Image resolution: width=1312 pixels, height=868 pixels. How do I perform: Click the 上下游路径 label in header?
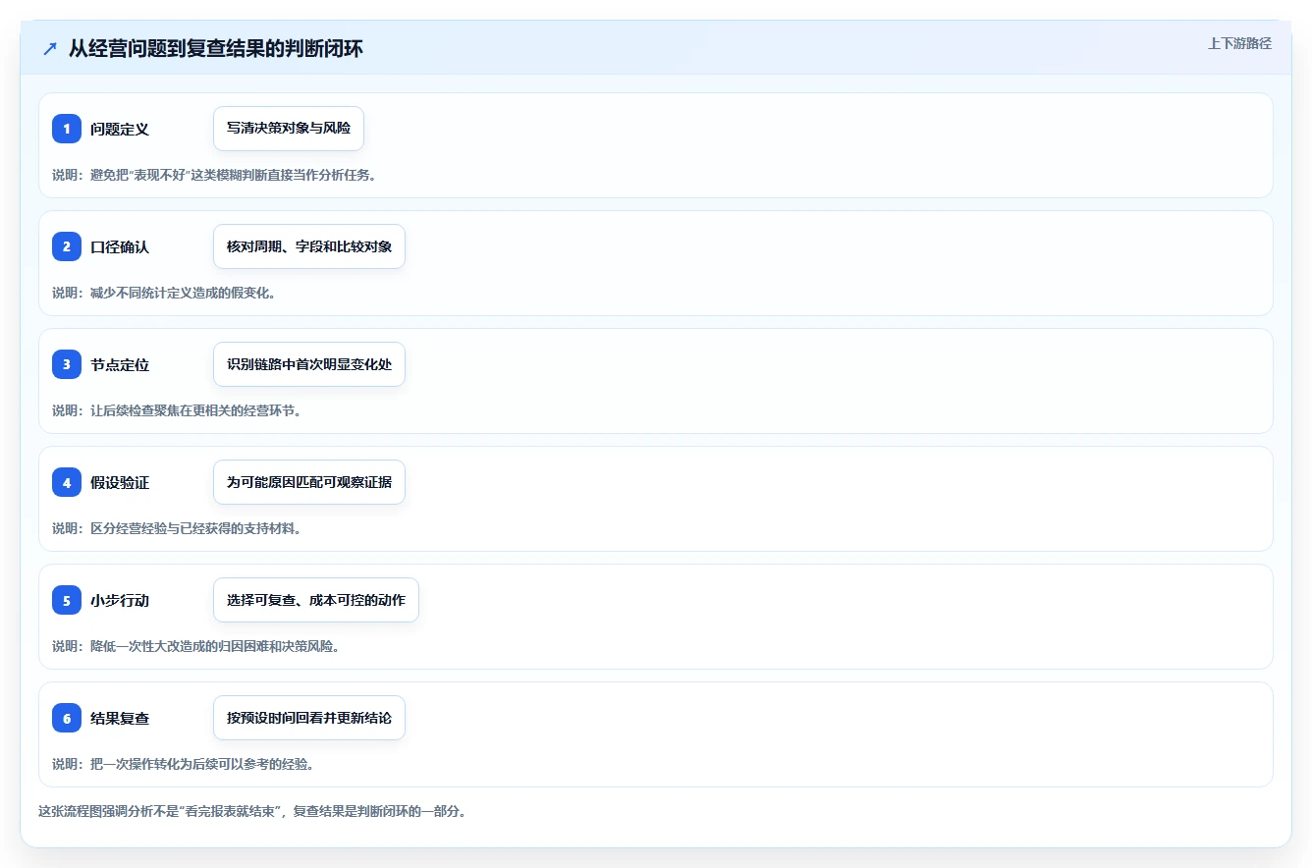[x=1239, y=43]
